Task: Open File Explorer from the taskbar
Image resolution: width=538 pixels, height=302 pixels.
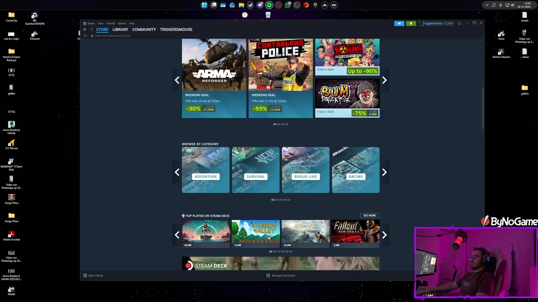Action: pos(241,5)
